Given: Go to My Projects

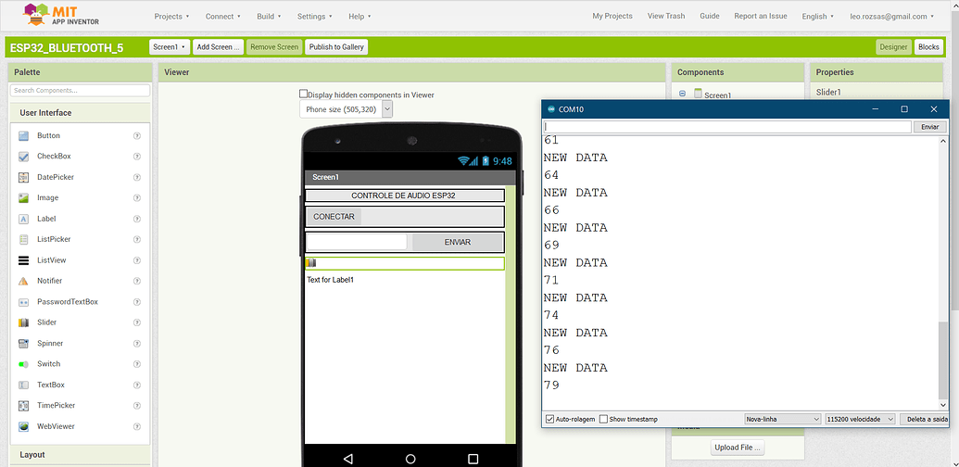Looking at the screenshot, I should click(612, 17).
